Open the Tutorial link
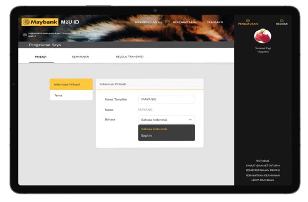The image size is (308, 202). click(x=263, y=161)
